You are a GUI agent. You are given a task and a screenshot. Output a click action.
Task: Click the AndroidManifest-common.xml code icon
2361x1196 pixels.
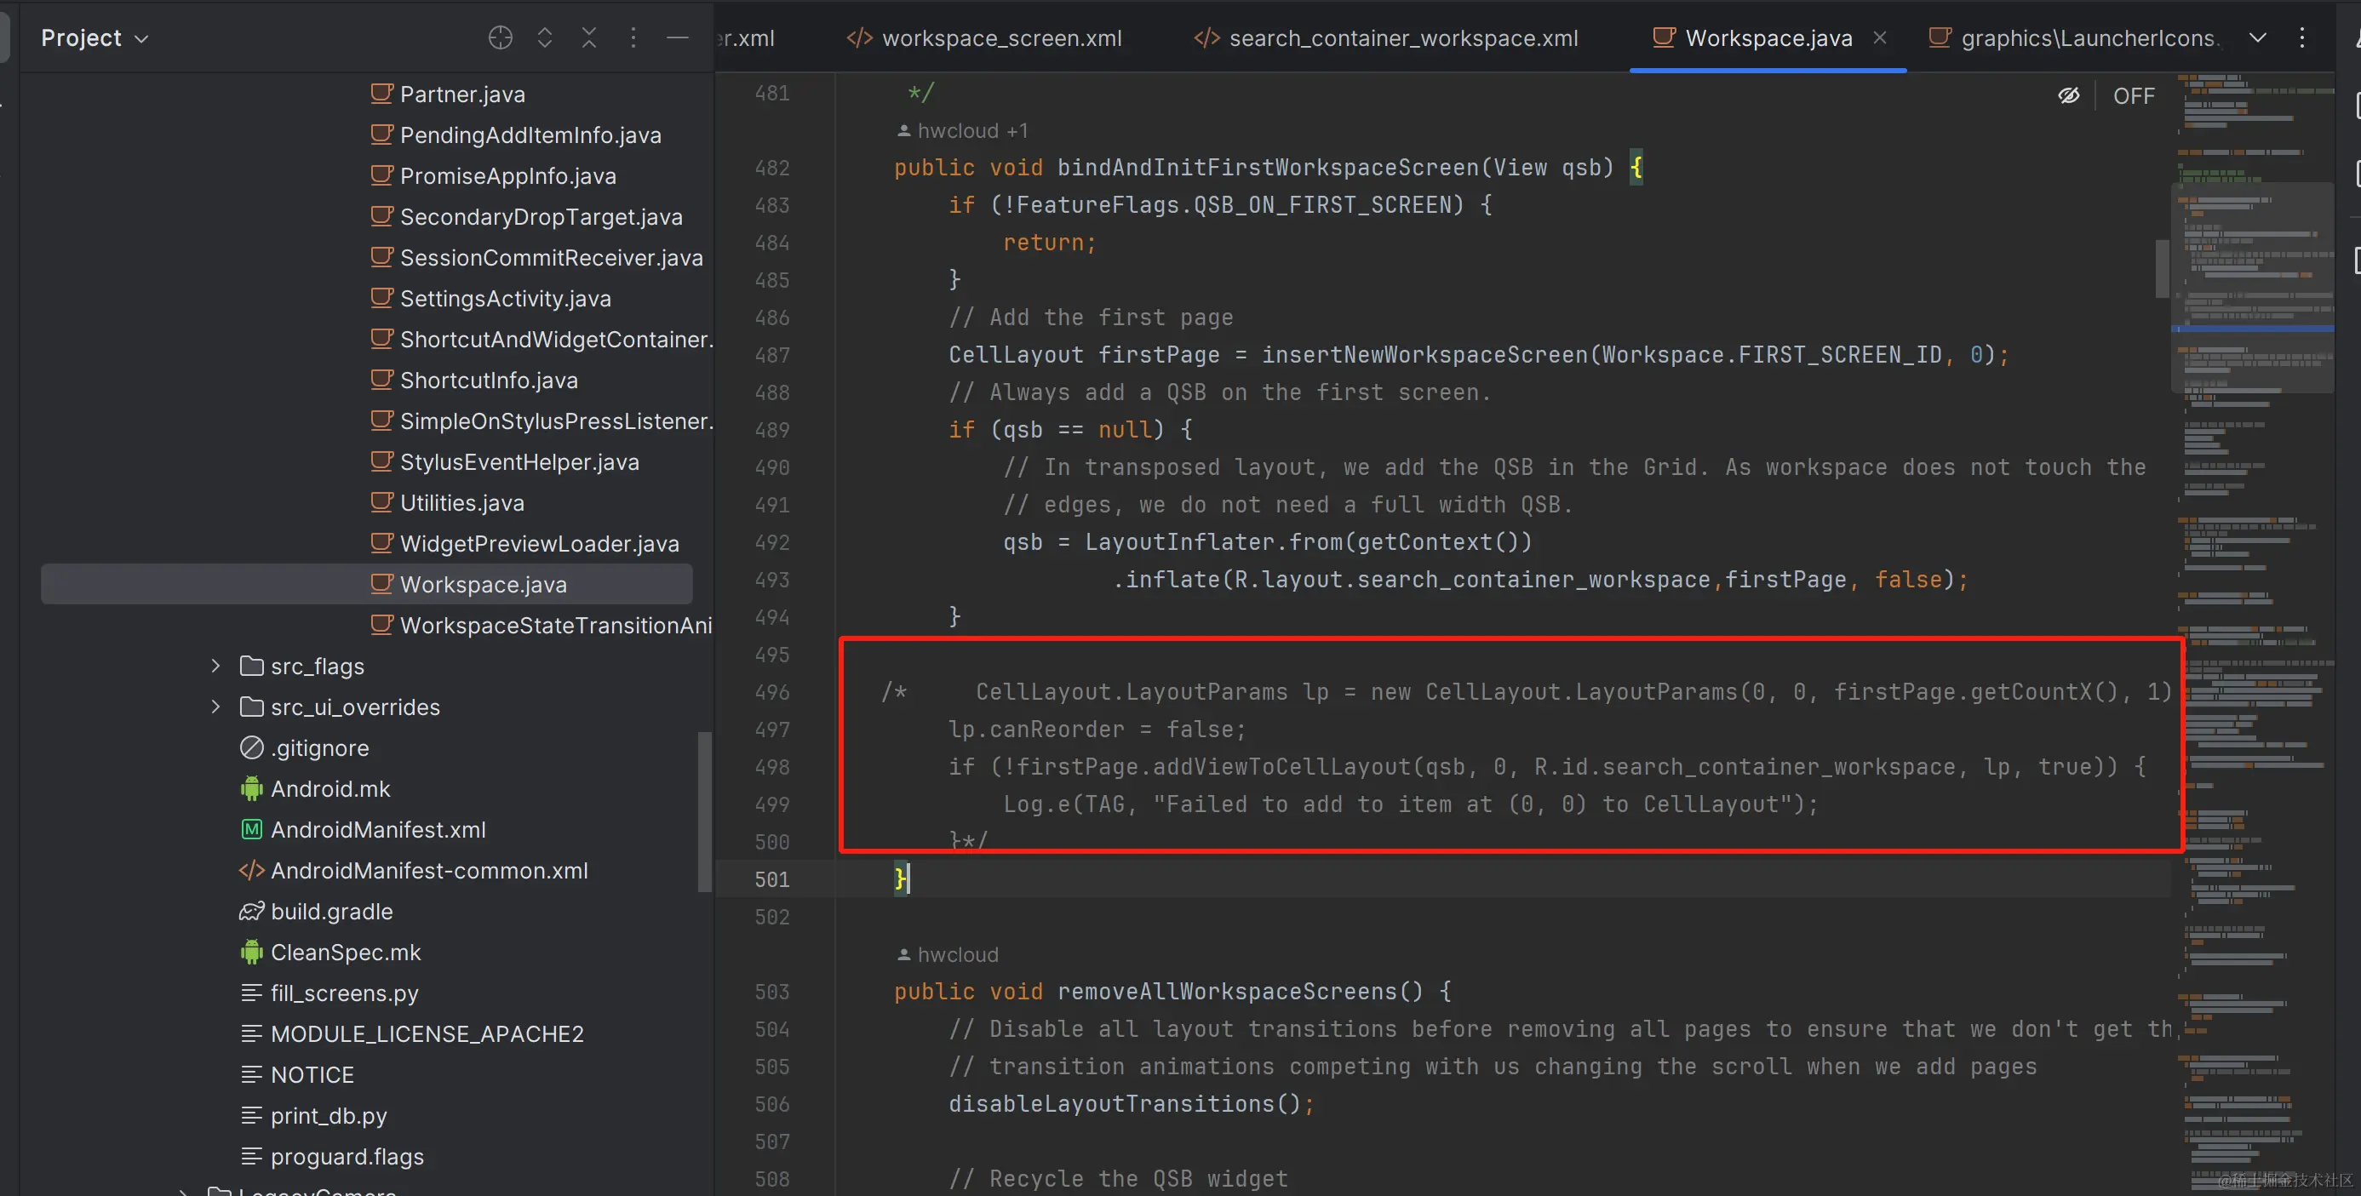point(251,871)
